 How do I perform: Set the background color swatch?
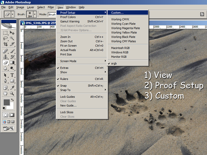[x=11, y=107]
